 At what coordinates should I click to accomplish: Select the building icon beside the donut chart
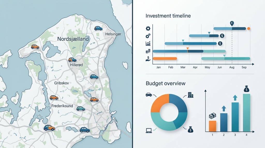[190, 95]
